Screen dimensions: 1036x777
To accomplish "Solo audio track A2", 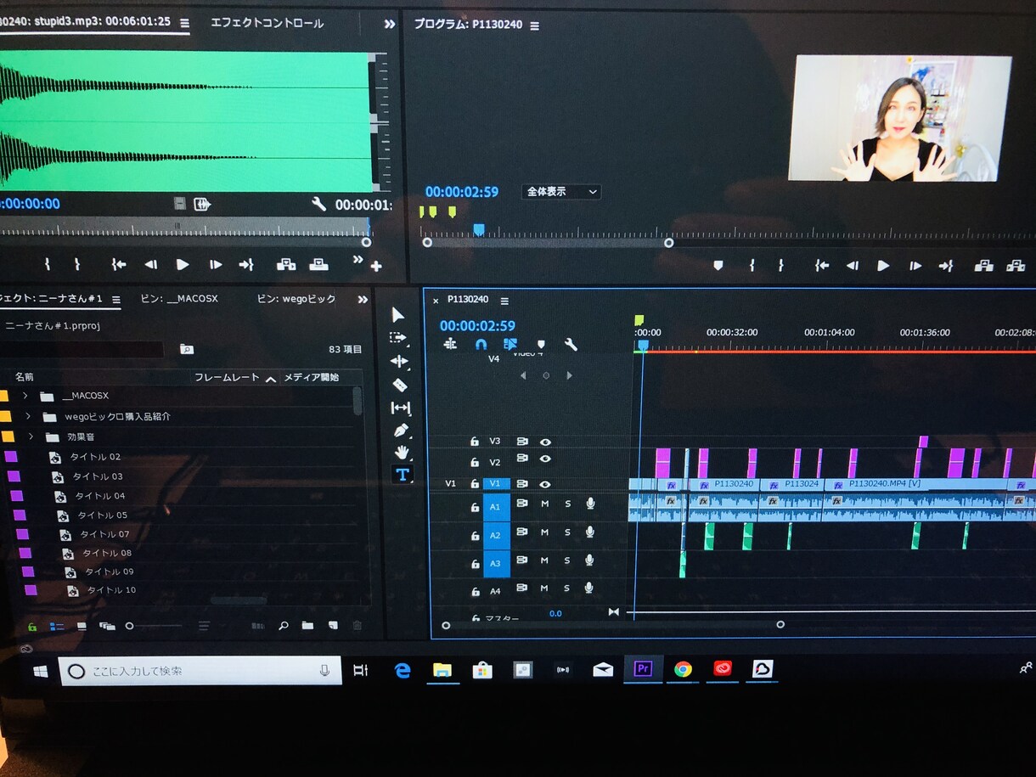I will pos(568,532).
